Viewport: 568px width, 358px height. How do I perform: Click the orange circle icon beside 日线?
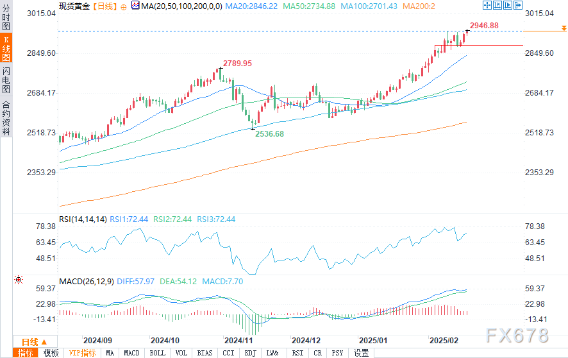124,7
